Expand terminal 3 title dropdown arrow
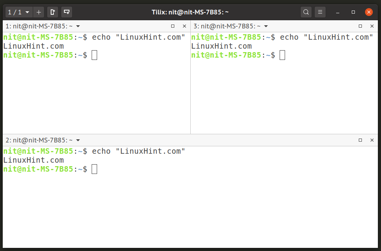The image size is (381, 251). click(x=266, y=26)
